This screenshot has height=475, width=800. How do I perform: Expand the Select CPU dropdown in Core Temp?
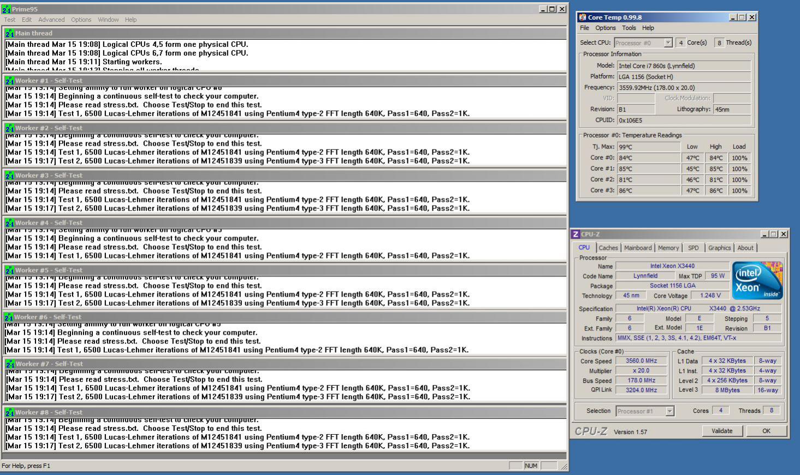(x=668, y=43)
